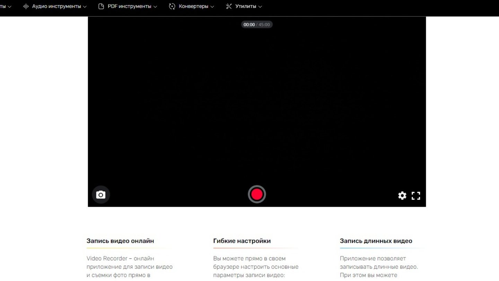Click the PDF document icon in the navbar
The image size is (499, 281).
101,6
